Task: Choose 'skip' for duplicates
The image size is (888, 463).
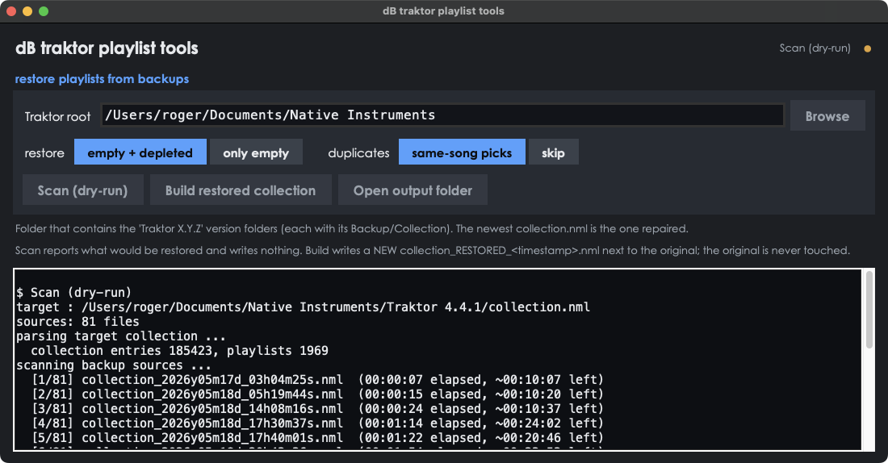Action: click(x=553, y=152)
